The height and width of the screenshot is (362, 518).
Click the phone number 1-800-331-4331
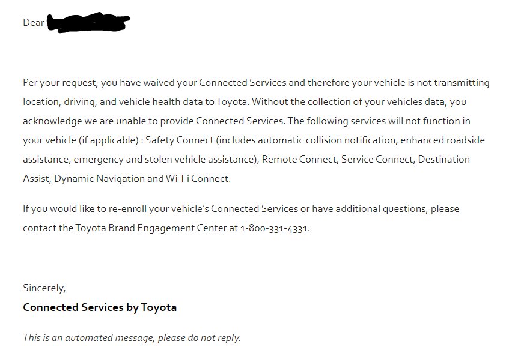point(275,228)
